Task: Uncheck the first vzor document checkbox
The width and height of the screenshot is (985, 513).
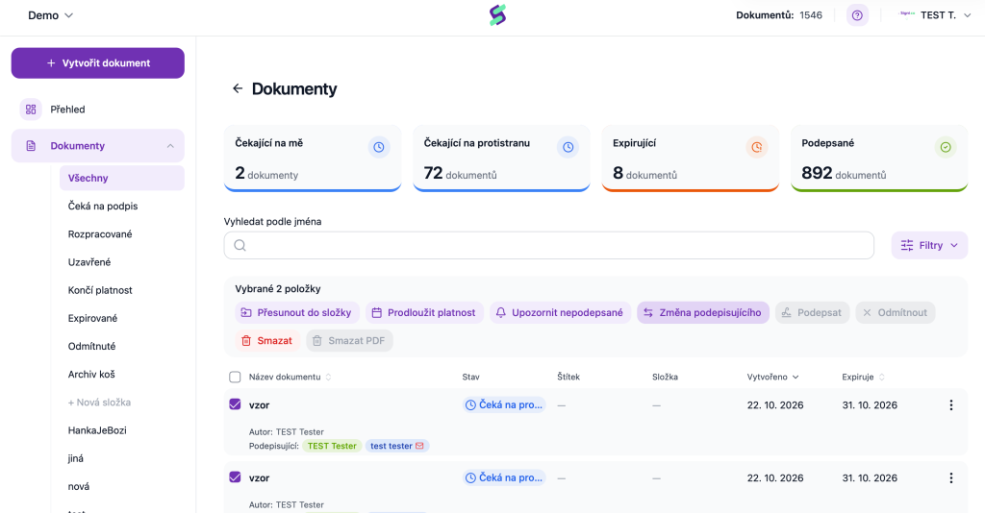Action: click(235, 404)
